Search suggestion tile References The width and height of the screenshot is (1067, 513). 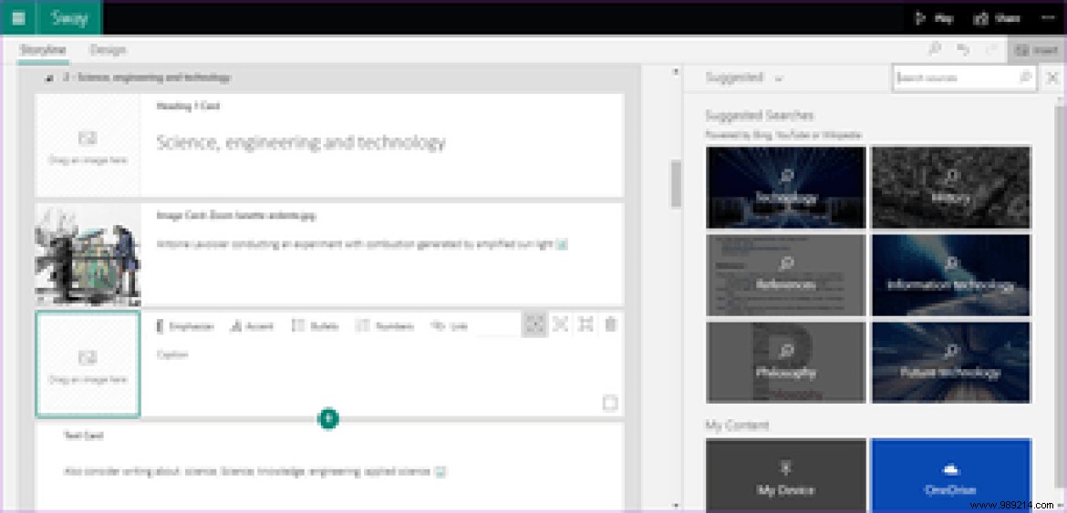[786, 275]
